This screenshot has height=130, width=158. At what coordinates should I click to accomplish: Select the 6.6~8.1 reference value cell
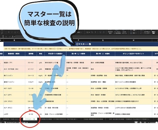[x=31, y=63]
